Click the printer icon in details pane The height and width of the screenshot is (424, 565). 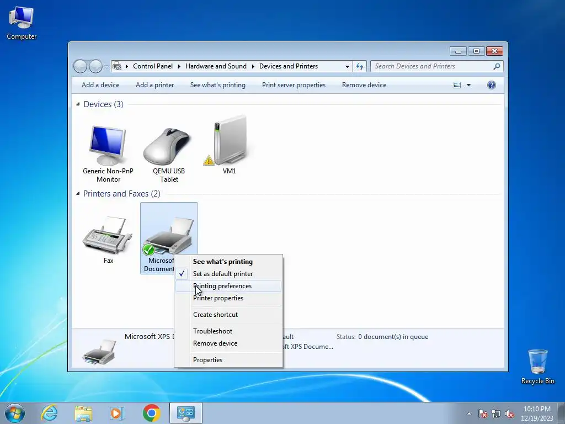98,352
